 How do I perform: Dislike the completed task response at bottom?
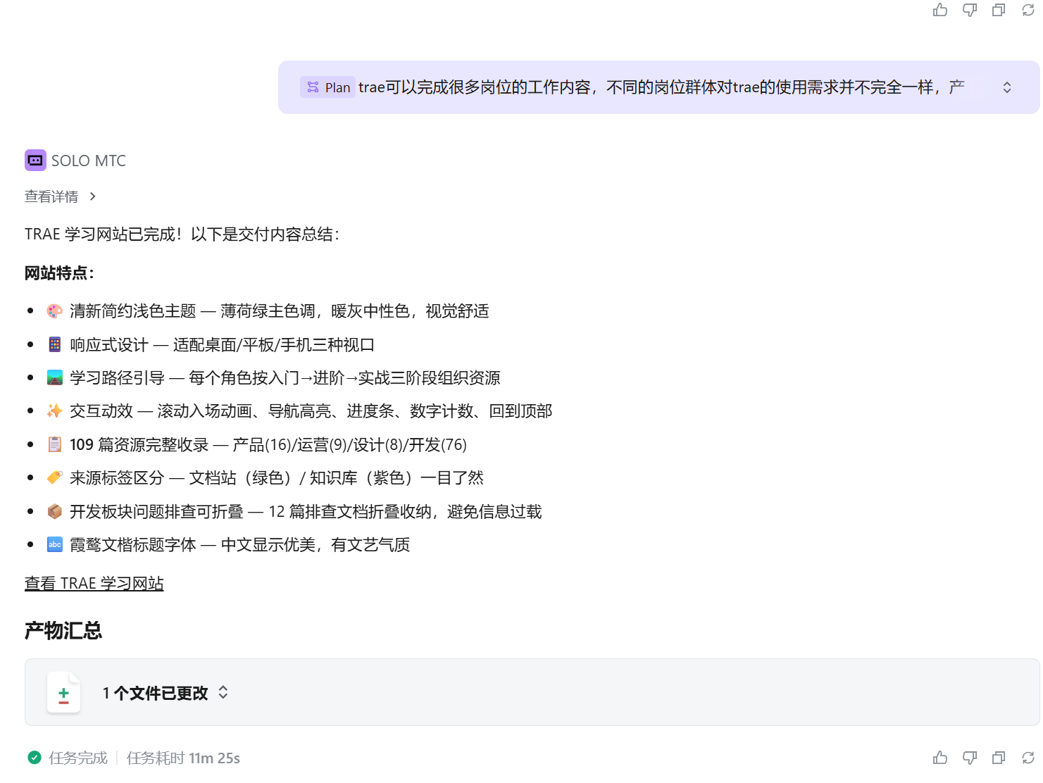click(970, 758)
